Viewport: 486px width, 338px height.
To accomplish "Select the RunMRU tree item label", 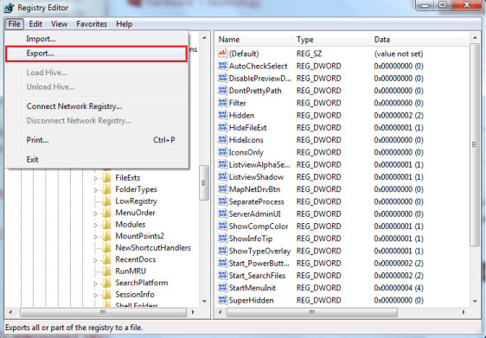I will tap(131, 271).
